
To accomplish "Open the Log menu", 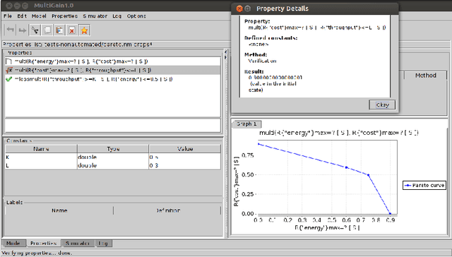I will click(117, 16).
